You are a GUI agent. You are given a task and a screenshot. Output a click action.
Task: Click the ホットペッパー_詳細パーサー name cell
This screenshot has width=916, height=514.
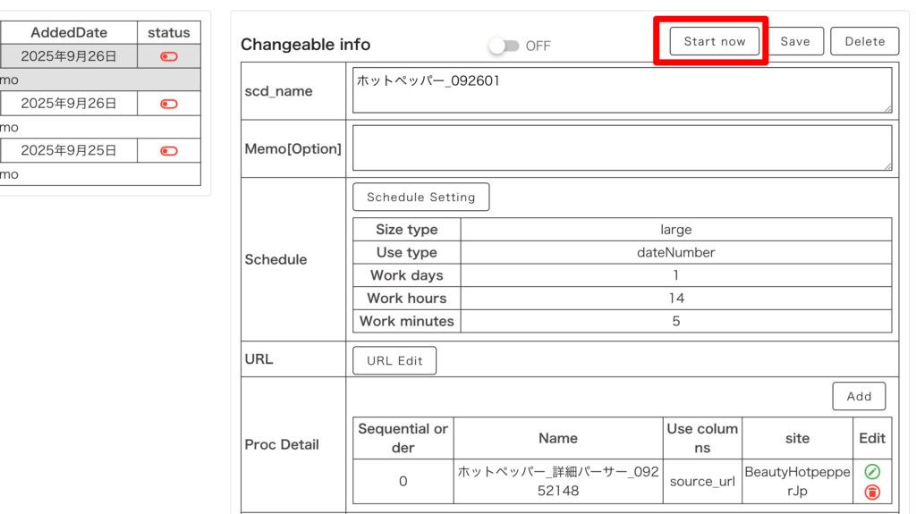coord(557,481)
